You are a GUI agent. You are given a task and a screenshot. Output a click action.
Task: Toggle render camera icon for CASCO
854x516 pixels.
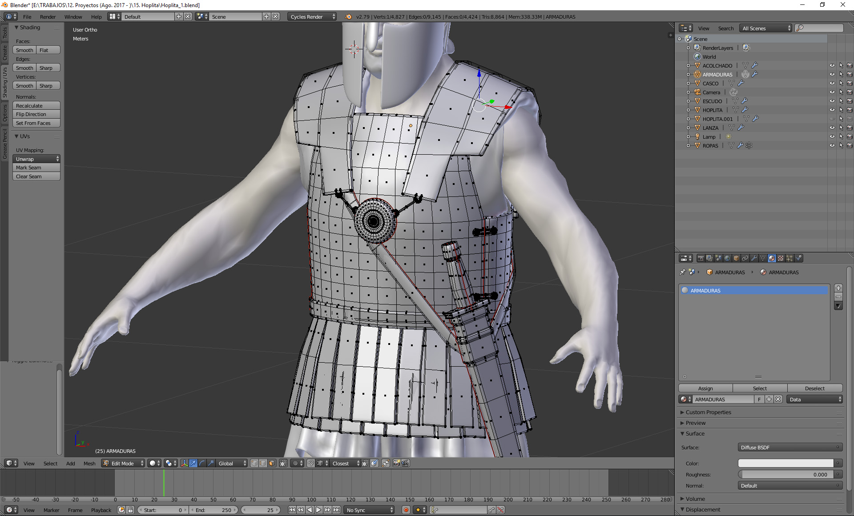850,83
